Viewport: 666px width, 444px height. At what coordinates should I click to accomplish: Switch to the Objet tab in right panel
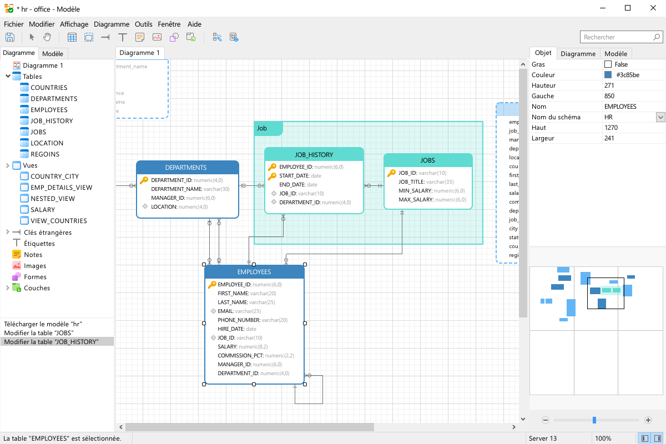(543, 53)
